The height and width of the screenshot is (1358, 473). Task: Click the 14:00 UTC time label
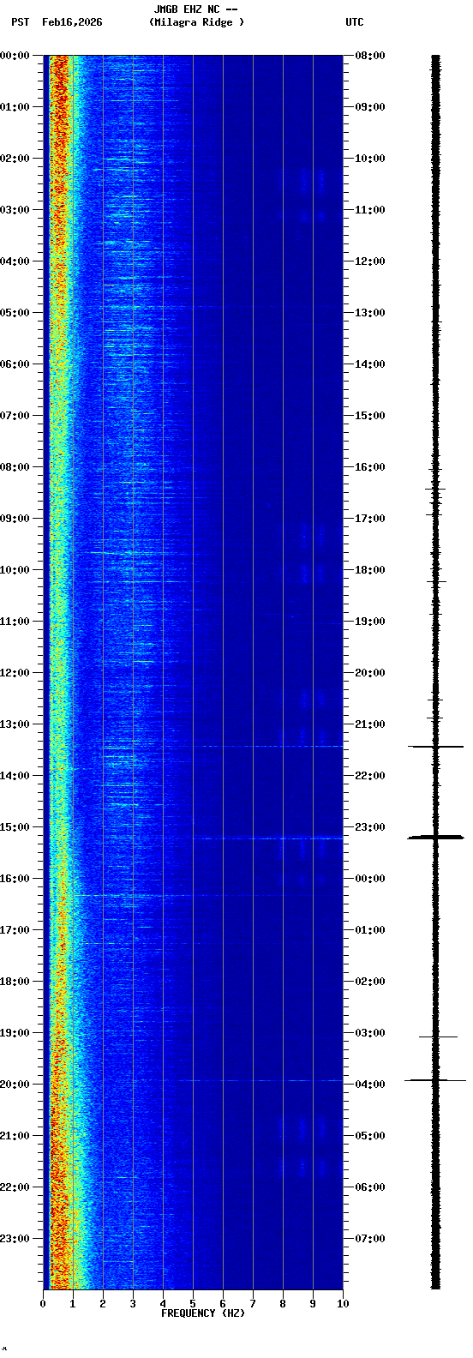point(370,364)
